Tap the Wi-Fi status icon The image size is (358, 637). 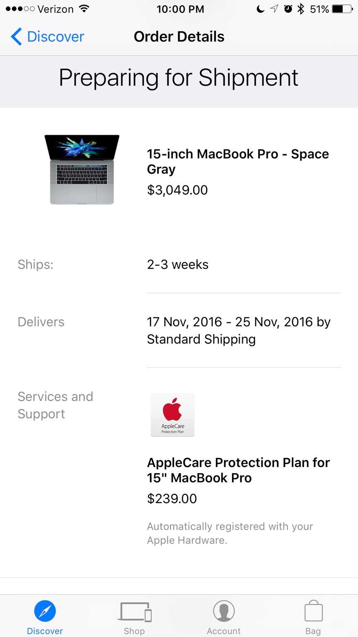tap(84, 9)
